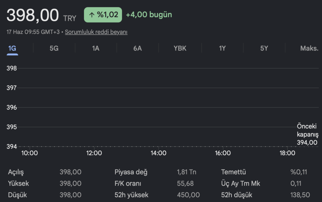Click the 14:00 time axis marker

[158, 153]
